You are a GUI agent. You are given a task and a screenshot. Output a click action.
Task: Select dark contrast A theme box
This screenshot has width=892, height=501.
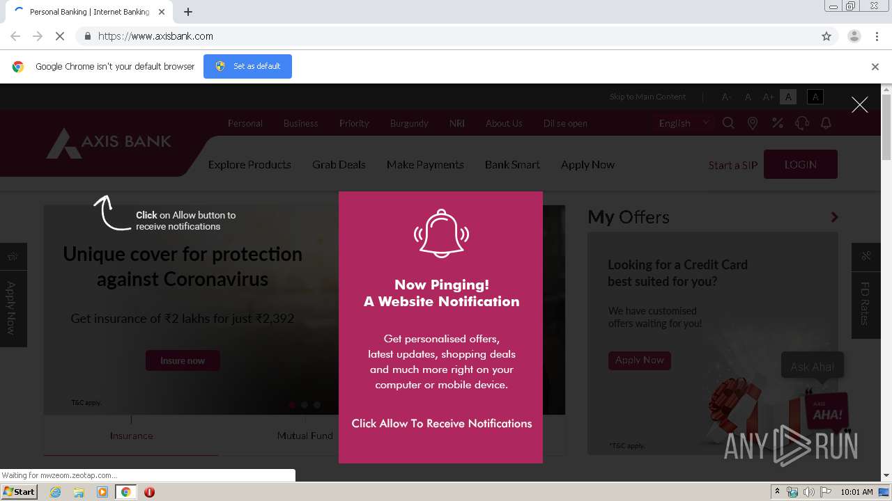(788, 97)
